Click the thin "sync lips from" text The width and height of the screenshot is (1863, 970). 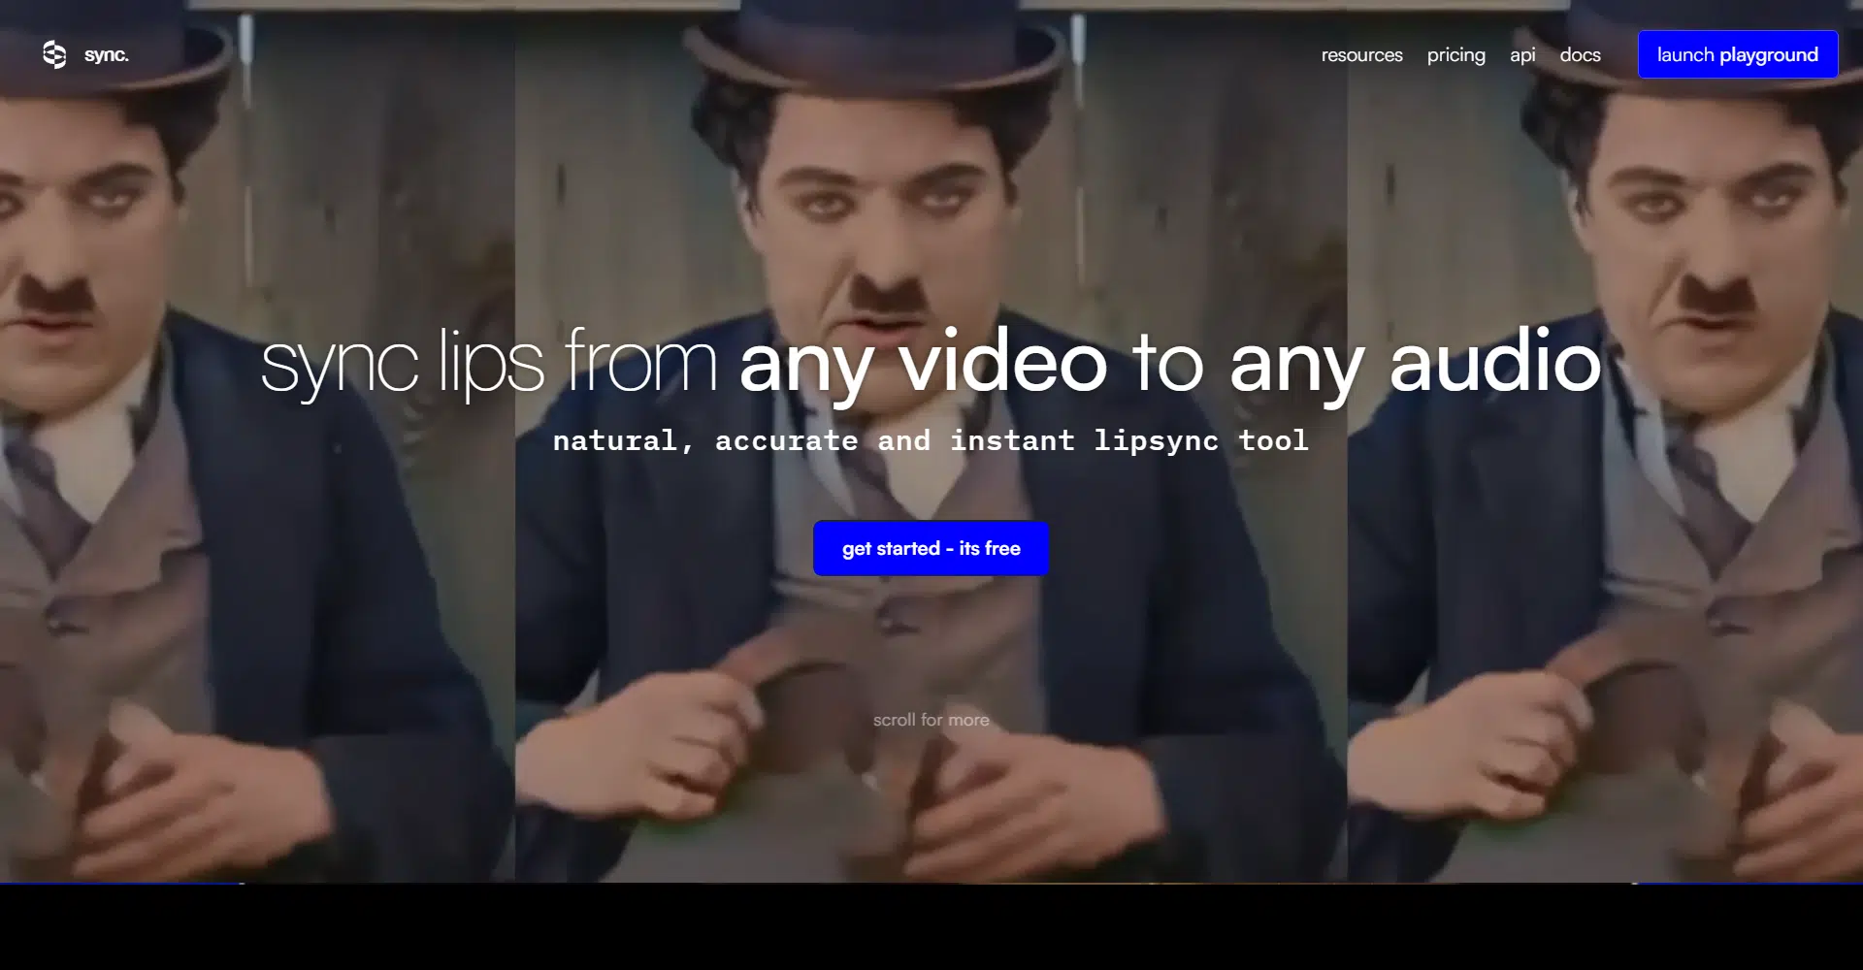488,363
